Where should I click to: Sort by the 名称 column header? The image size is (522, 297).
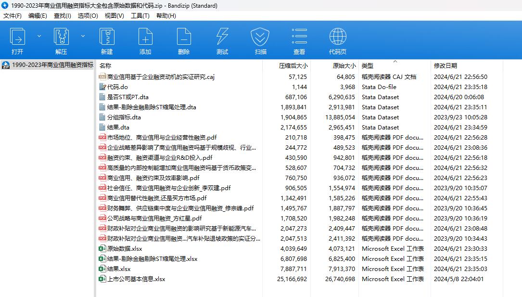pos(105,66)
